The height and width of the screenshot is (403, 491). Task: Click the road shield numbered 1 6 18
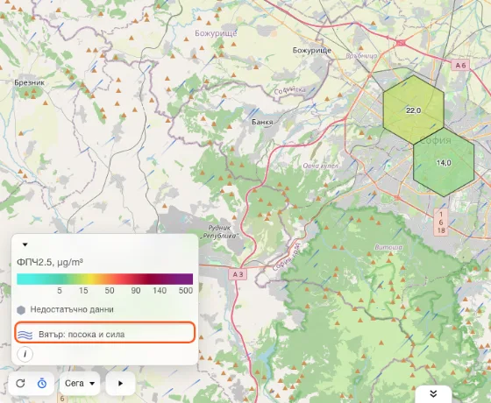441,223
